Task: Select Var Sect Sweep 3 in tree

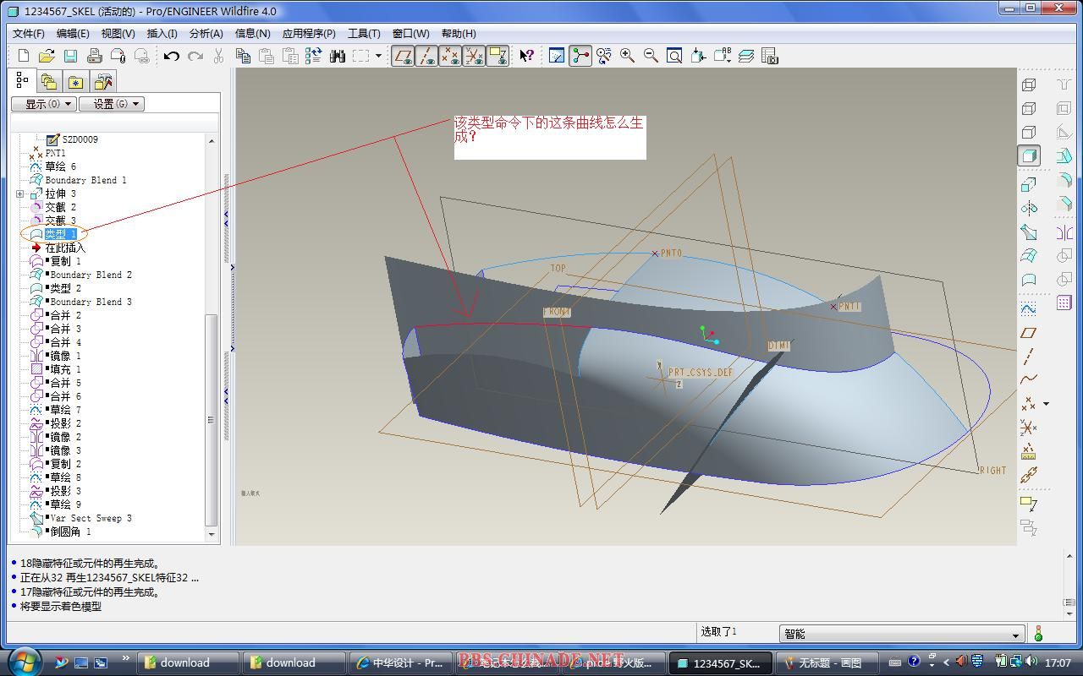Action: 91,518
